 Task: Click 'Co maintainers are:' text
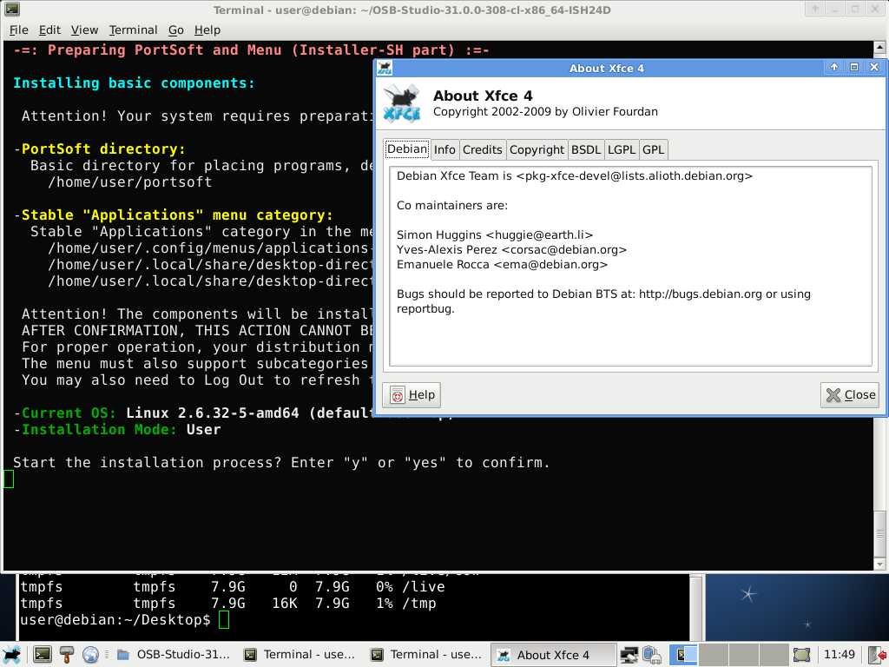point(451,205)
